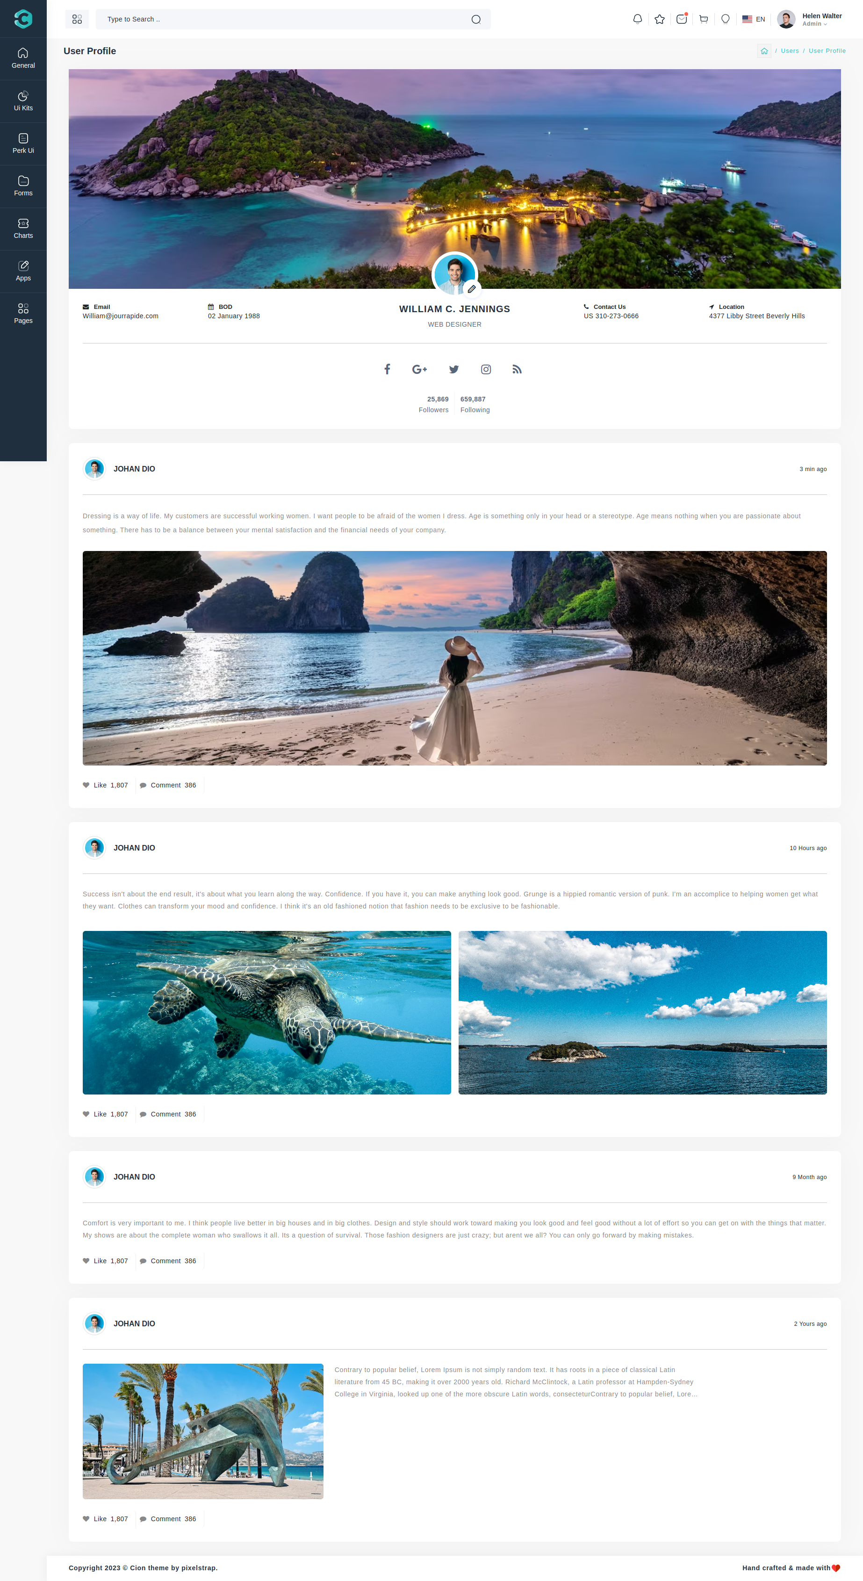Click the home breadcrumb icon

tap(764, 51)
